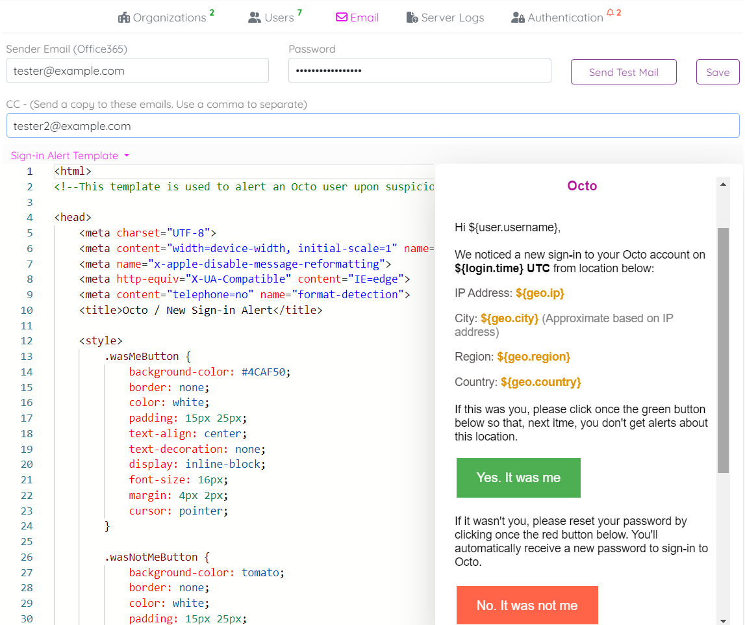Click the CC emails input field
Viewport: 745px width, 625px height.
coord(373,126)
